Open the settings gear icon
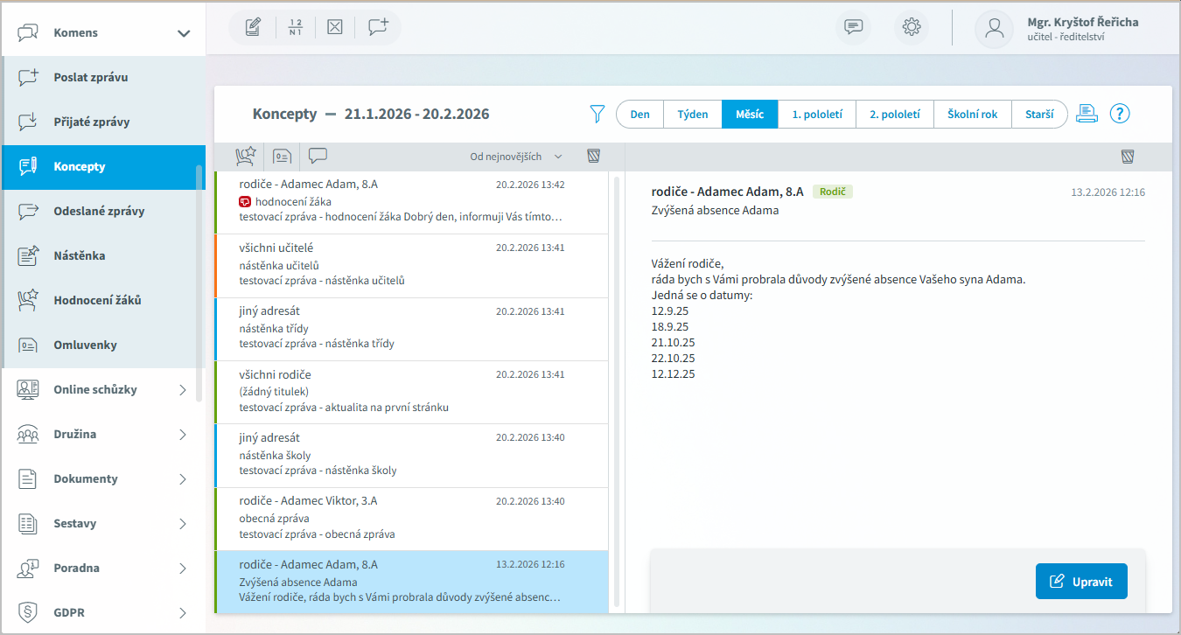1181x635 pixels. (911, 27)
